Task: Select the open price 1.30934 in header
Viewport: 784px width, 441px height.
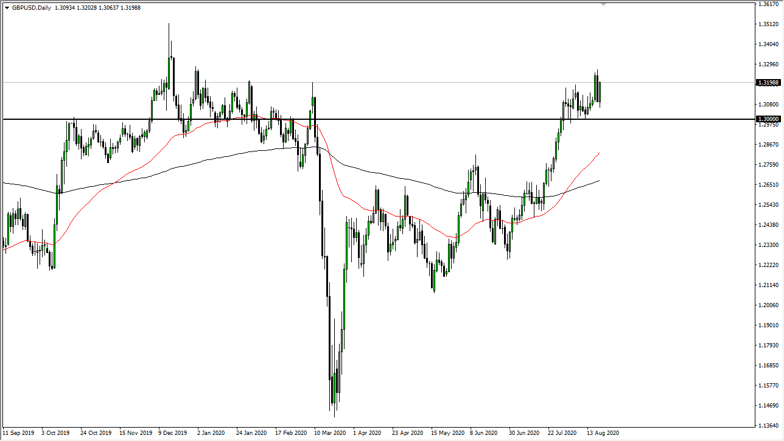Action: (64, 7)
